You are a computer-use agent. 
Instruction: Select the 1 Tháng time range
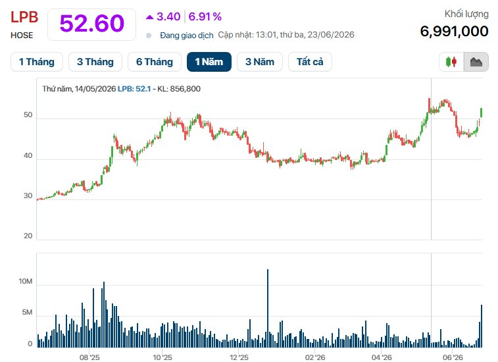(x=37, y=62)
